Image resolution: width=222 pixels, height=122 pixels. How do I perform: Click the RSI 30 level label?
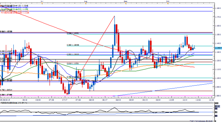[x=216, y=115]
